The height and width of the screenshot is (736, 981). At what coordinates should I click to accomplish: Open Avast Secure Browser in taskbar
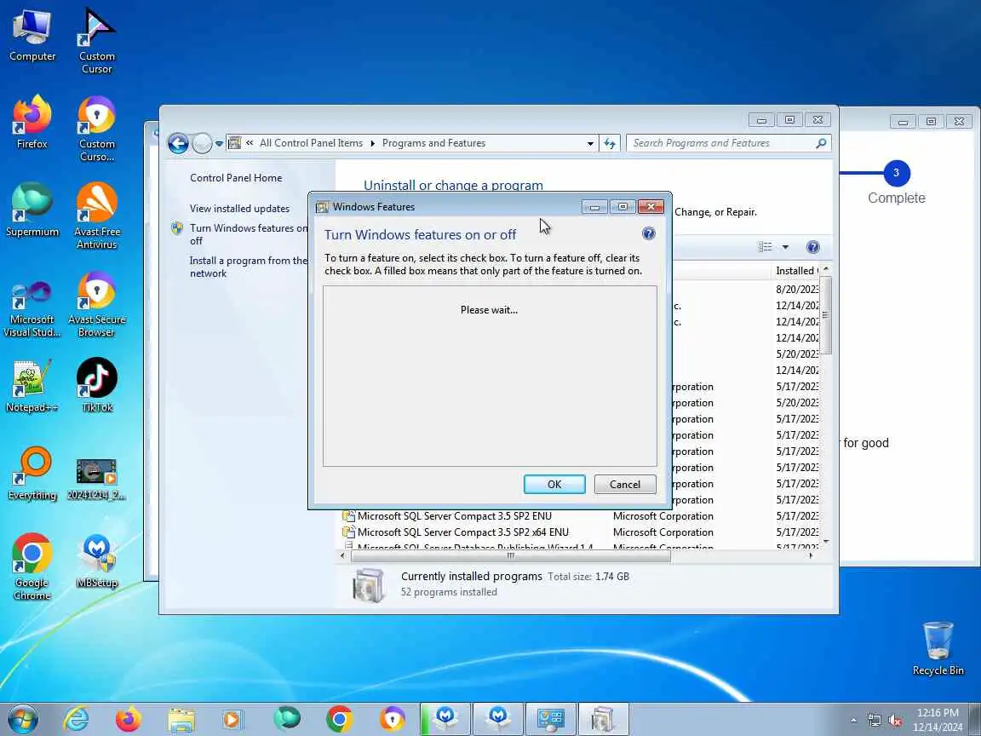(393, 719)
